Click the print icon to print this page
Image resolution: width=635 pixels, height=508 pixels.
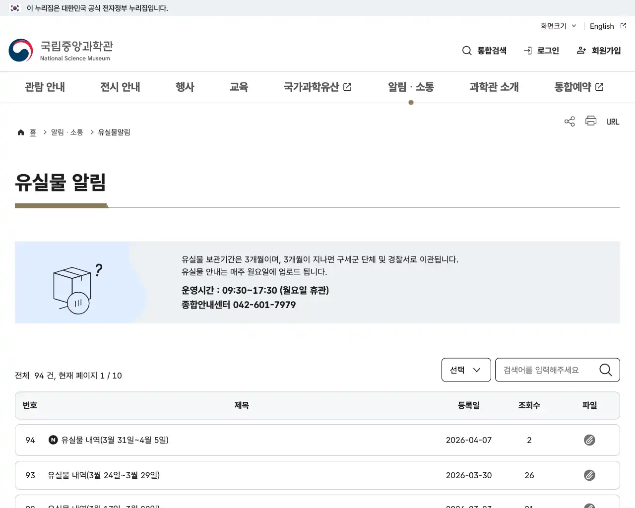click(590, 121)
